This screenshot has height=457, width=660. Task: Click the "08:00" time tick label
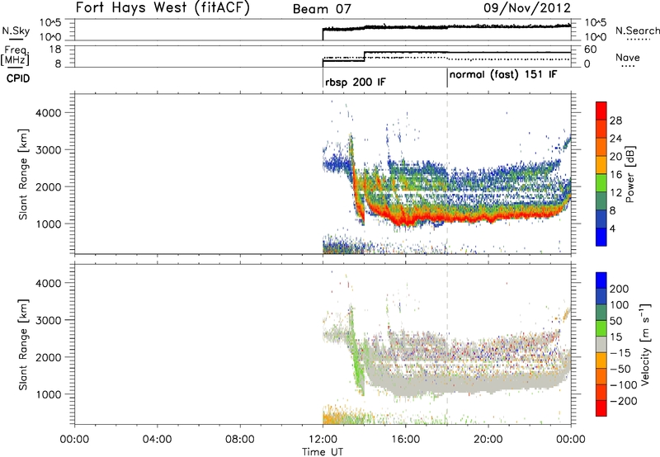pyautogui.click(x=240, y=440)
